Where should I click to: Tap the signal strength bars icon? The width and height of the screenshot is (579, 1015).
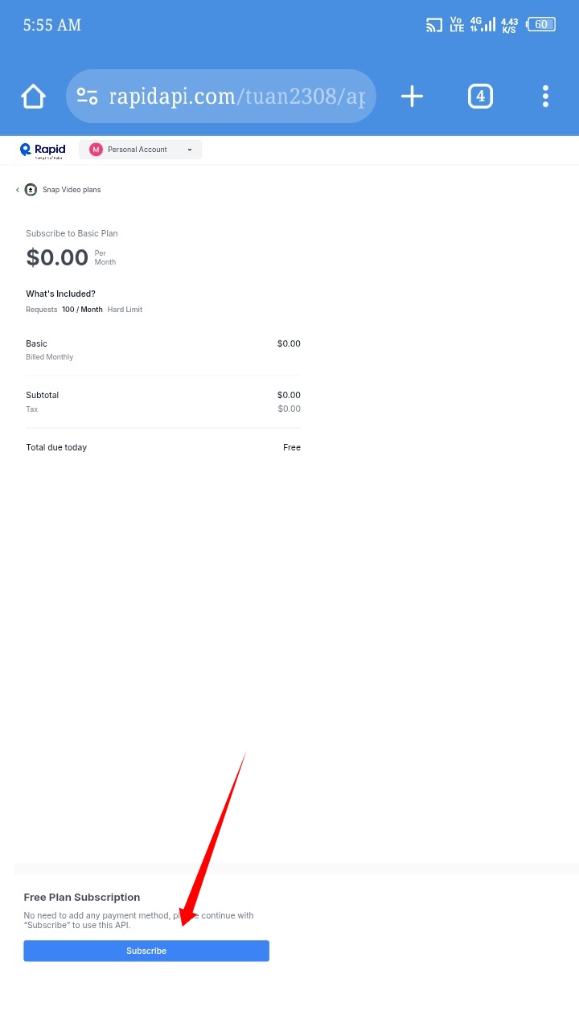point(488,25)
